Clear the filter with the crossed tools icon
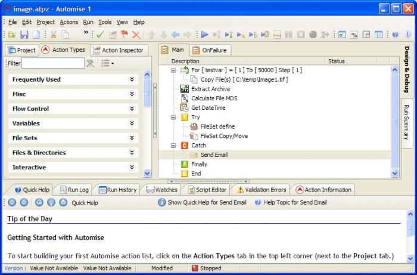The image size is (417, 275). 91,63
